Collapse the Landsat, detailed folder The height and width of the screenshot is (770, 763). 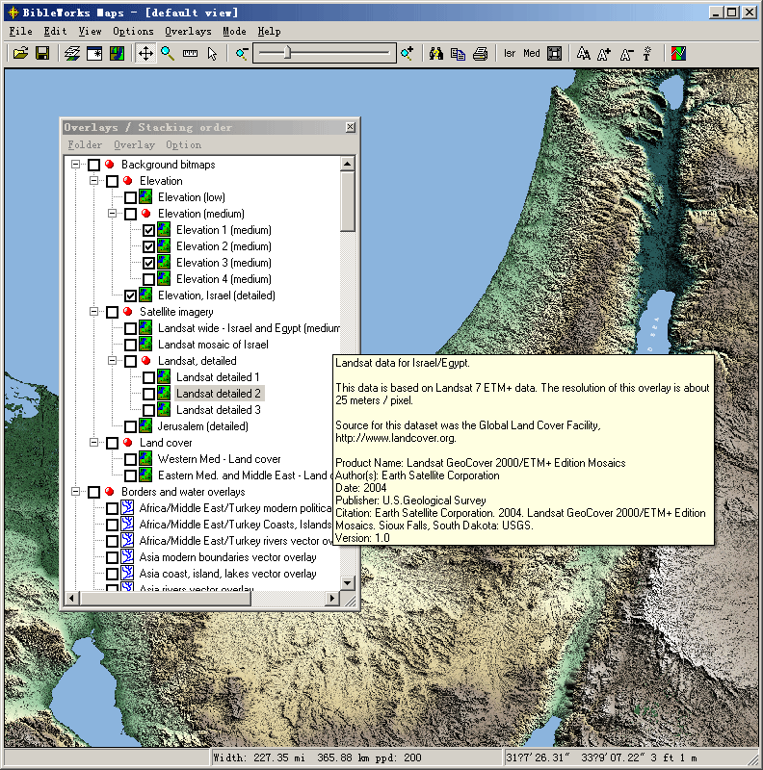tap(112, 360)
